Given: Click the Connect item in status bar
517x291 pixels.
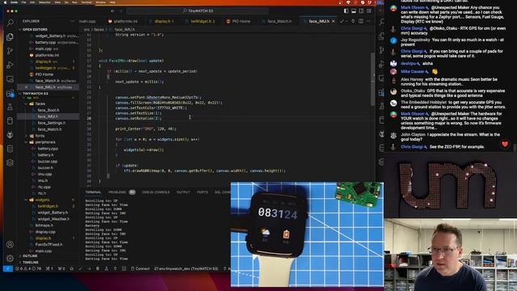Looking at the screenshot, I should [141, 268].
